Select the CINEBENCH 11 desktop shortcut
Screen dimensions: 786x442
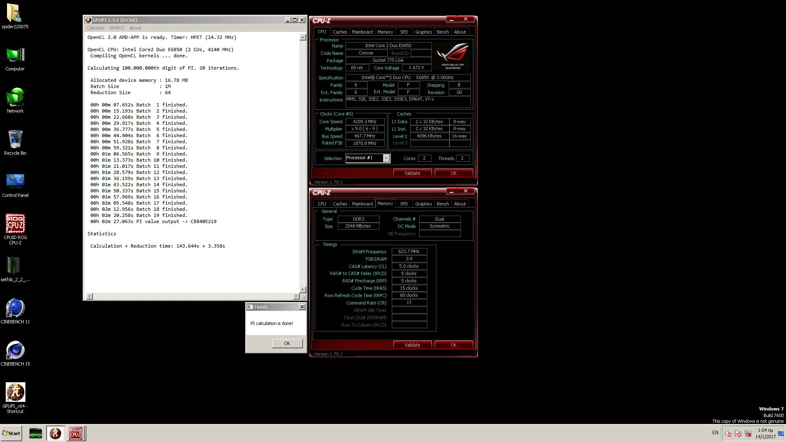point(15,311)
